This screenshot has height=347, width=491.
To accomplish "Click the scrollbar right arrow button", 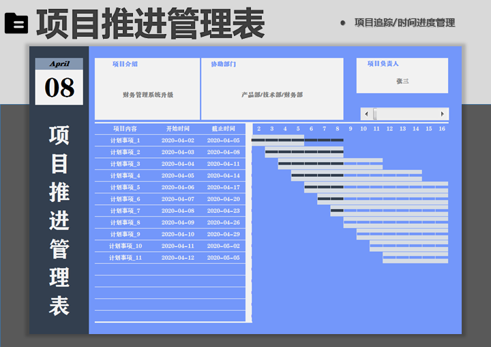I will coord(443,114).
